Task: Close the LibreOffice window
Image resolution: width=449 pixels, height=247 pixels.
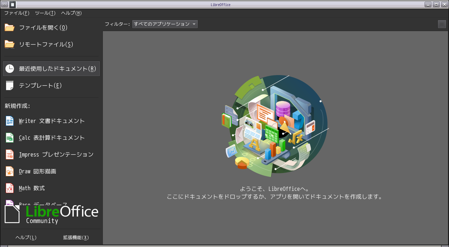Action: pyautogui.click(x=444, y=5)
